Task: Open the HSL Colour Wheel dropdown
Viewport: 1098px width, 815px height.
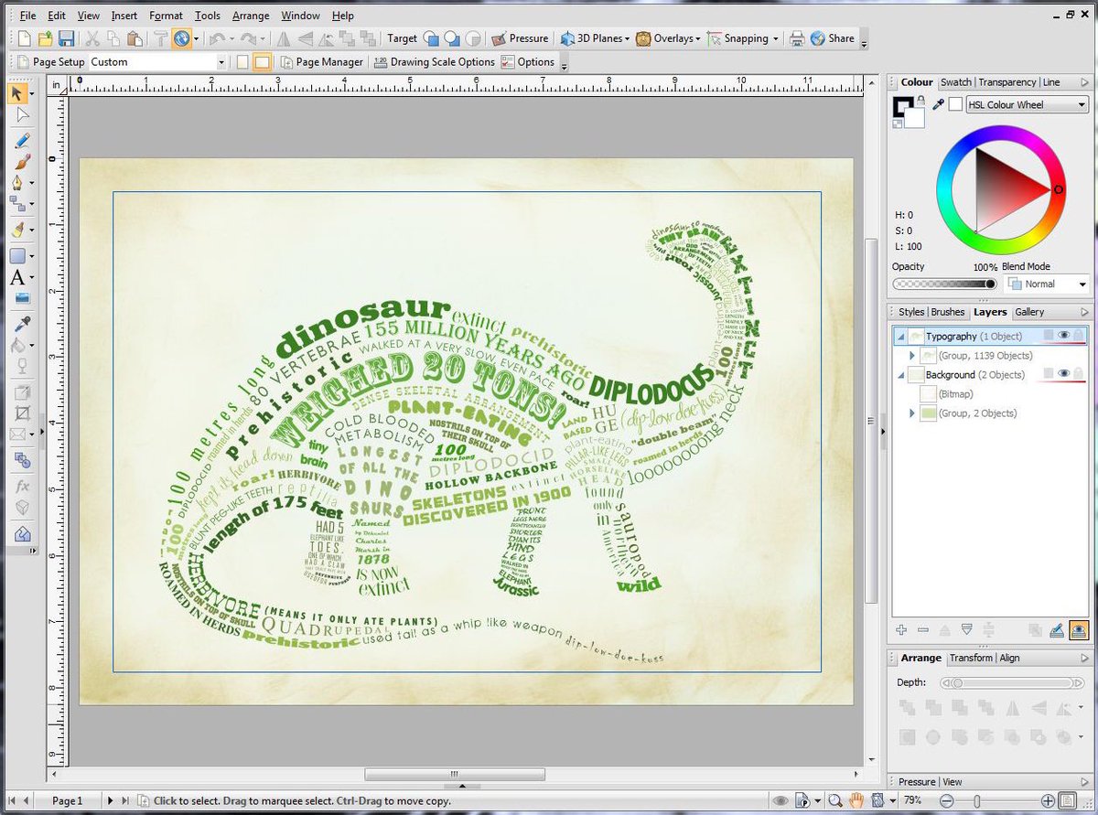Action: [x=1027, y=105]
